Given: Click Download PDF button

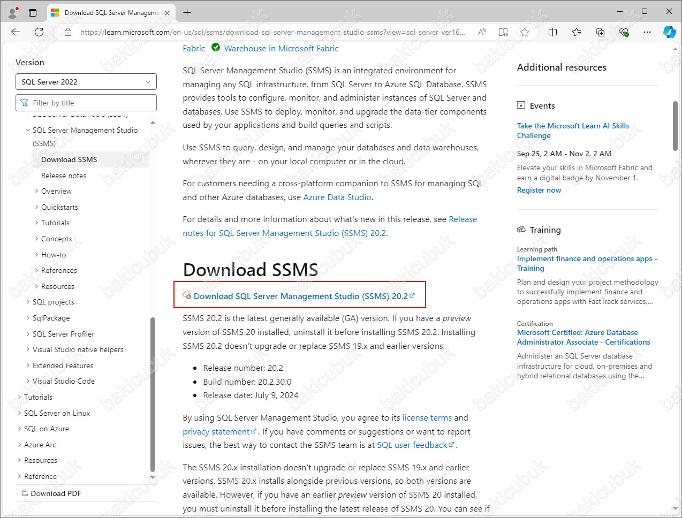Looking at the screenshot, I should [51, 493].
